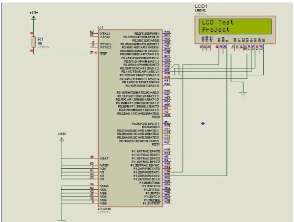
Task: Click pin 17 indicator beside P0.30
Action: pyautogui.click(x=165, y=143)
